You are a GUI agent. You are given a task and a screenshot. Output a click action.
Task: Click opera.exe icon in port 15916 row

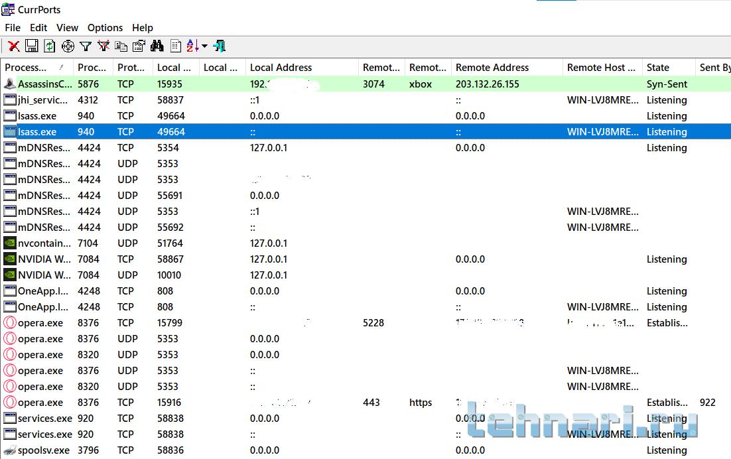pyautogui.click(x=10, y=402)
